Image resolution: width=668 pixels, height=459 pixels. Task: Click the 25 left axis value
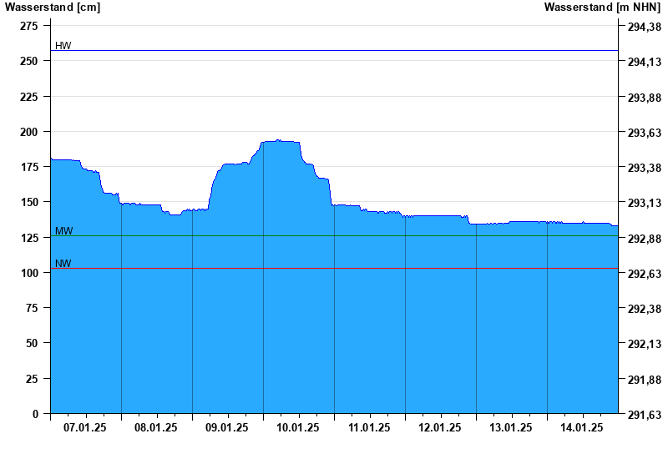coord(32,379)
